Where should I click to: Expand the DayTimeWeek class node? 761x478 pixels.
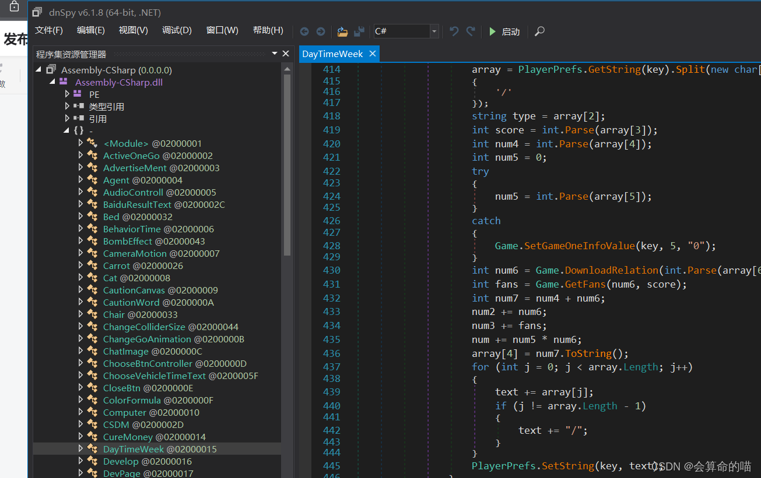(80, 449)
